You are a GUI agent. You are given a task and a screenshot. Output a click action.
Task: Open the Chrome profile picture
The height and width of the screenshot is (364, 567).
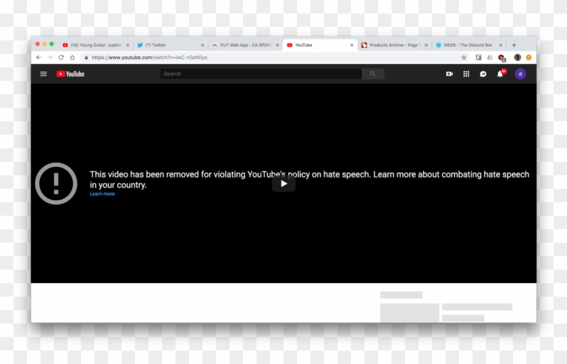[x=518, y=57]
